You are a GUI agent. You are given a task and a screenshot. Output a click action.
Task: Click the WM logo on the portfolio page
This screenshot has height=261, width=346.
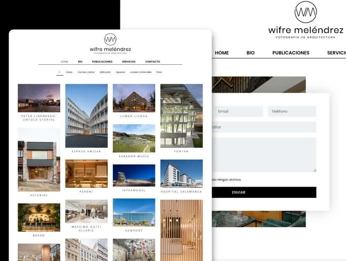(110, 39)
